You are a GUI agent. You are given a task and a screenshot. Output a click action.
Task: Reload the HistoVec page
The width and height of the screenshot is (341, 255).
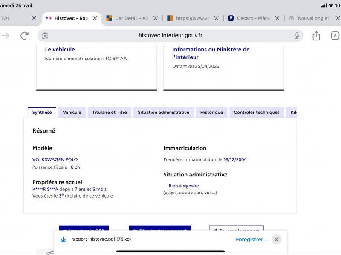pyautogui.click(x=25, y=36)
